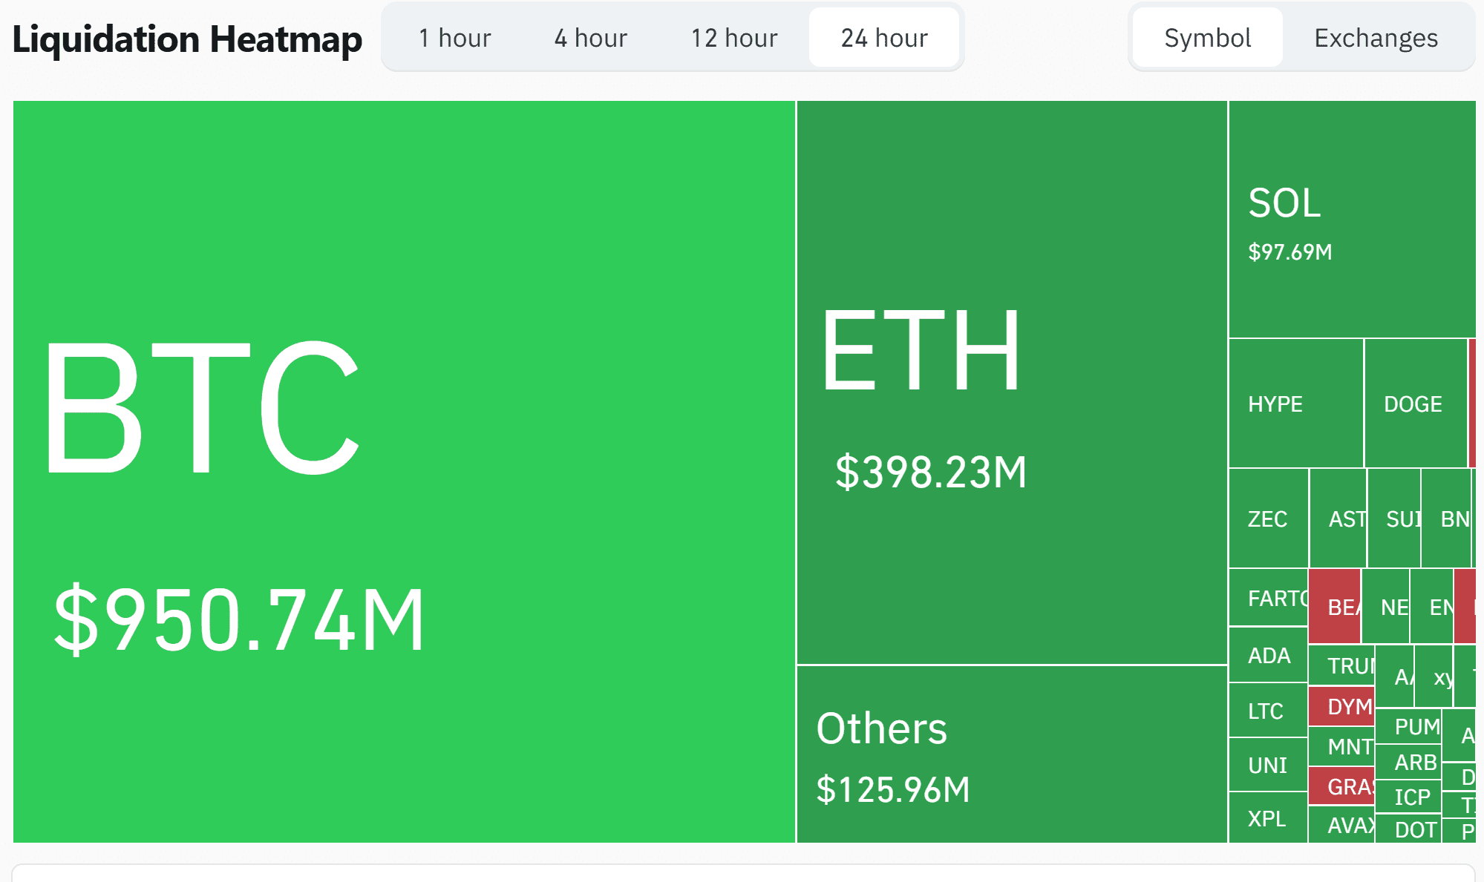Open the ZEC heatmap tile
Viewport: 1484px width, 882px height.
click(x=1268, y=519)
